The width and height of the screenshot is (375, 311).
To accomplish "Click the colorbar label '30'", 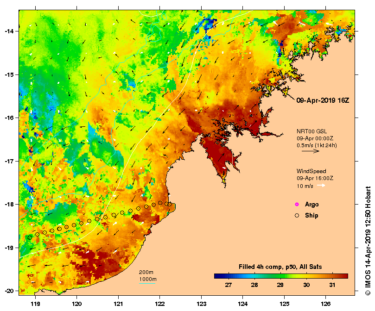I will pos(306,285).
